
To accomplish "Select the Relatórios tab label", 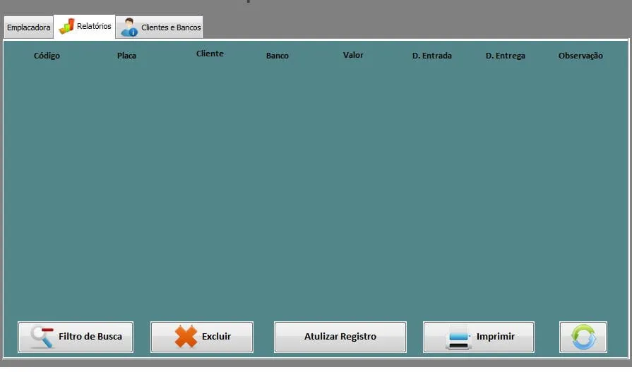I will click(94, 26).
